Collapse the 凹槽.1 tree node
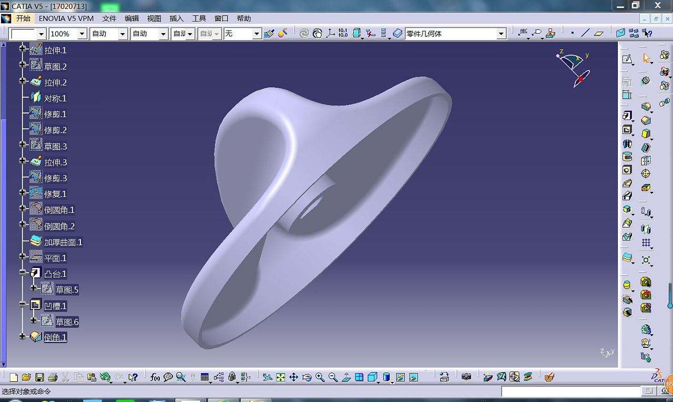Image resolution: width=673 pixels, height=402 pixels. point(23,305)
